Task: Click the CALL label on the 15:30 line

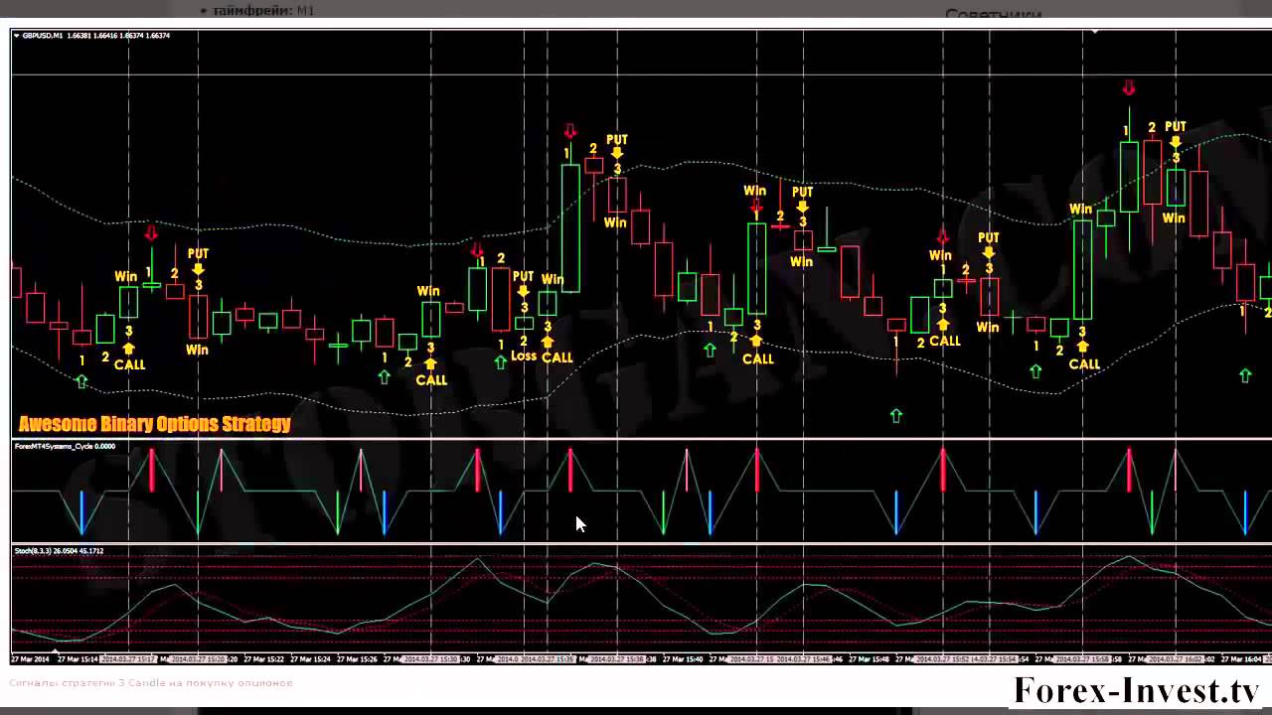Action: click(x=431, y=379)
